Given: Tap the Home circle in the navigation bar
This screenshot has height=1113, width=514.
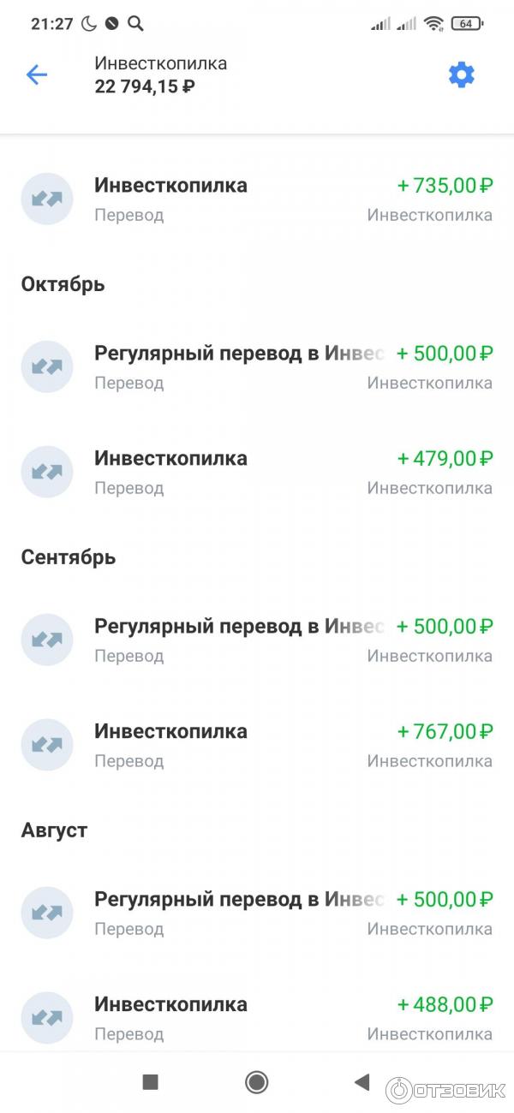Looking at the screenshot, I should click(256, 1081).
